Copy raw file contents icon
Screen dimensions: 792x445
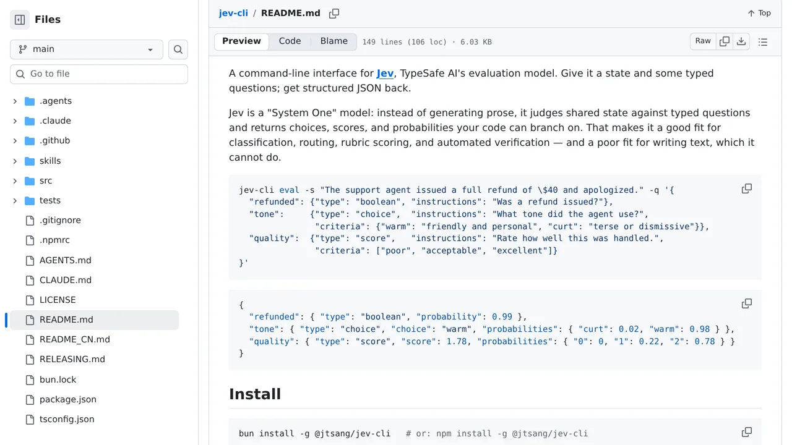725,41
